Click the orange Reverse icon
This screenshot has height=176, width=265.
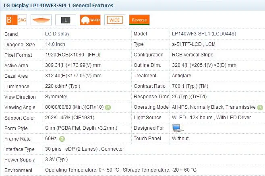tap(139, 20)
